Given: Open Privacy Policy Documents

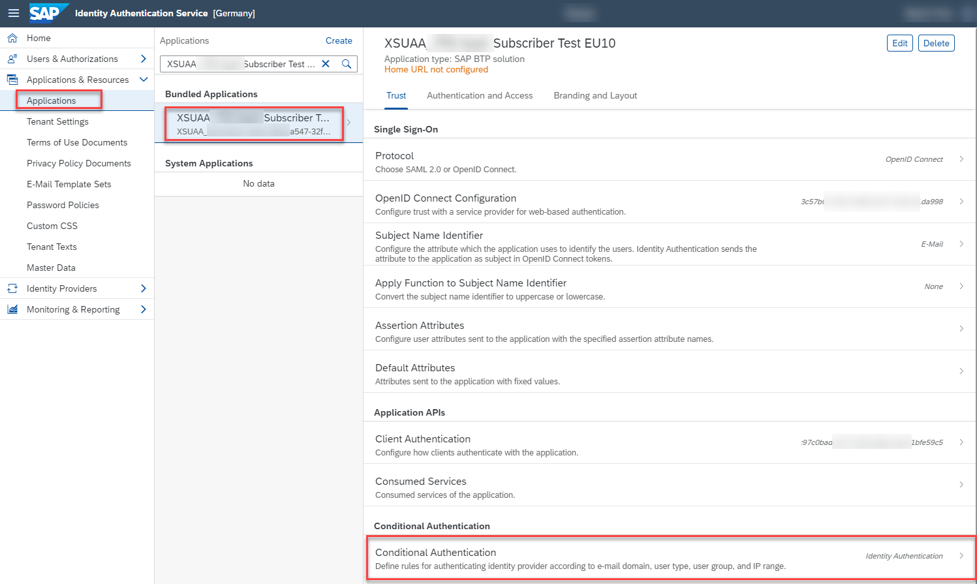Looking at the screenshot, I should 77,163.
